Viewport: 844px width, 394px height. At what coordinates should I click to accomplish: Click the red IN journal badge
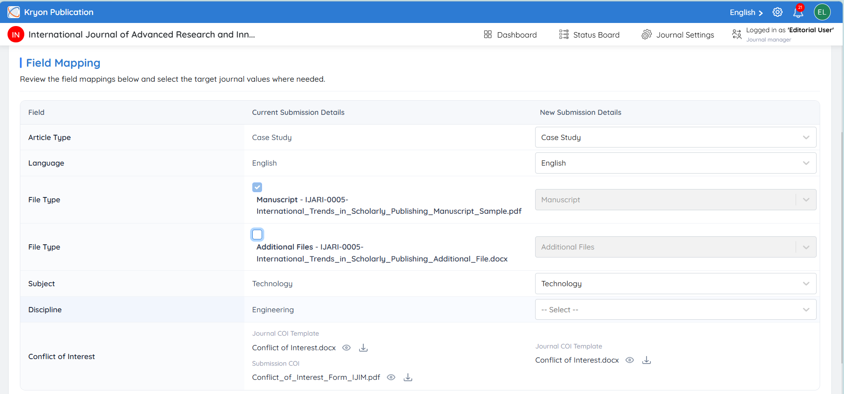point(16,34)
